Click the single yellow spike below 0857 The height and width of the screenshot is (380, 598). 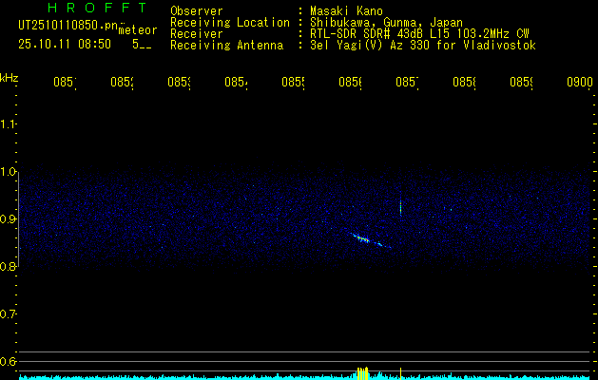pyautogui.click(x=400, y=373)
